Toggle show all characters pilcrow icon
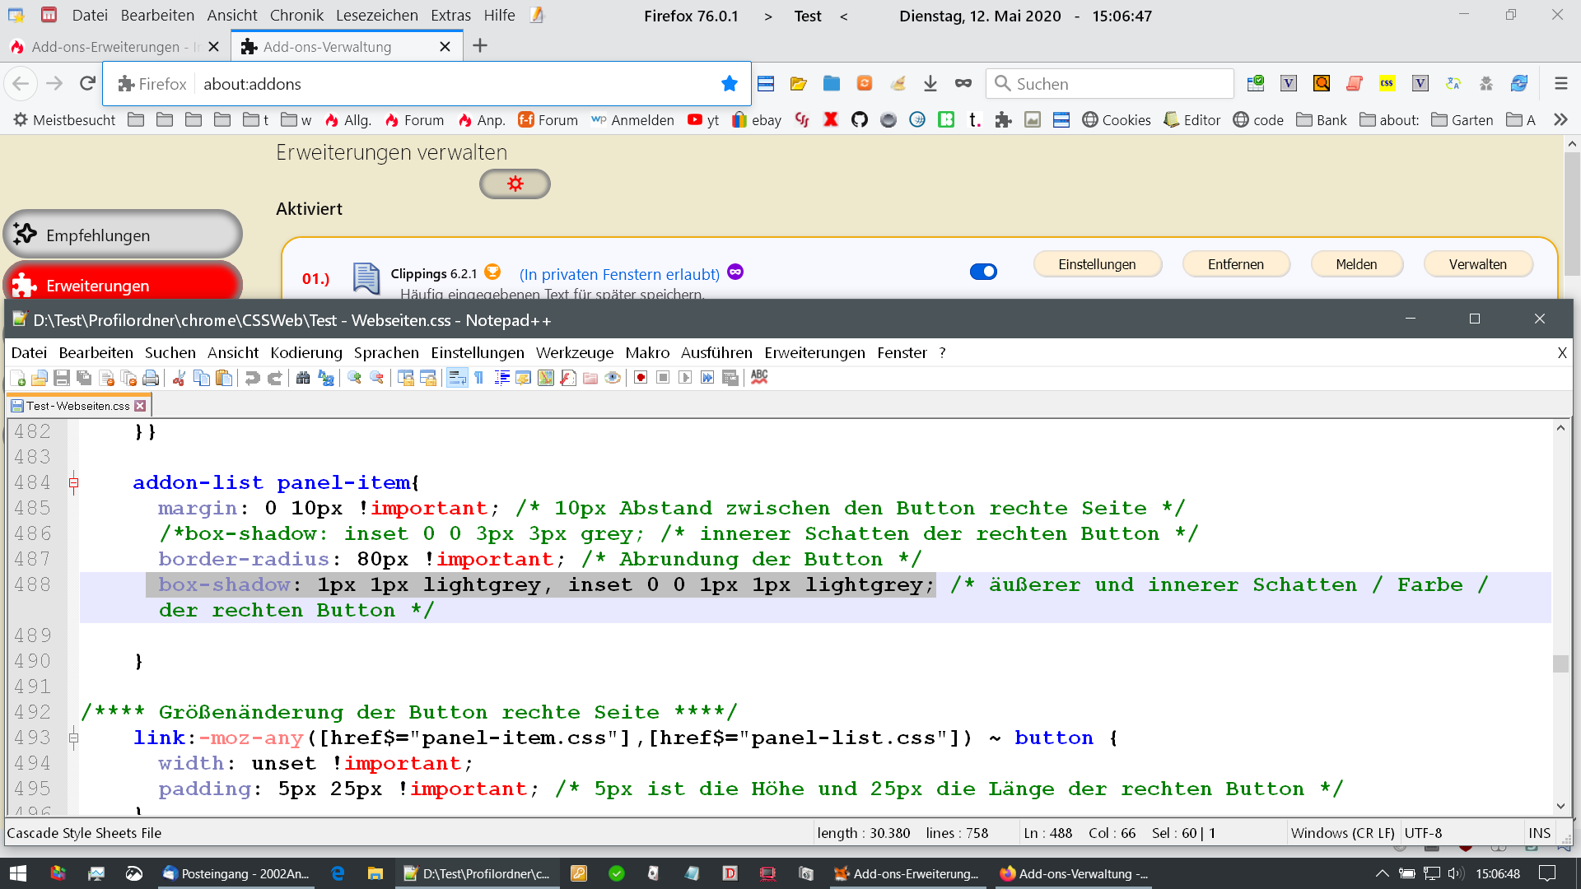 479,378
